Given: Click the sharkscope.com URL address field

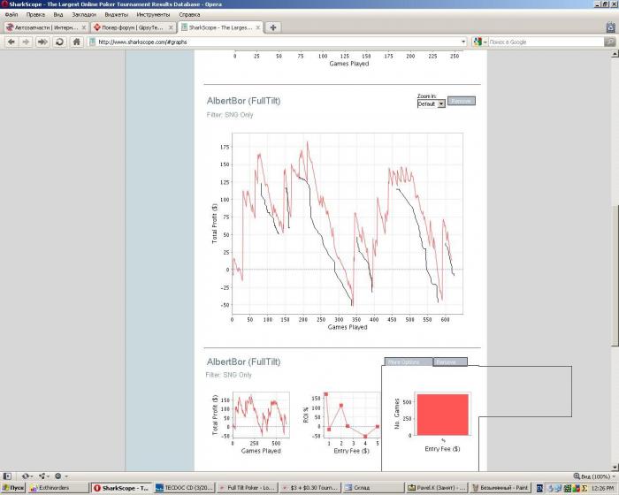Looking at the screenshot, I should pos(279,42).
